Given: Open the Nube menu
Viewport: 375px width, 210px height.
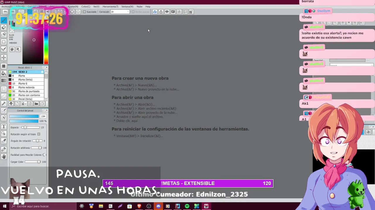Looking at the screenshot, I should point(139,6).
